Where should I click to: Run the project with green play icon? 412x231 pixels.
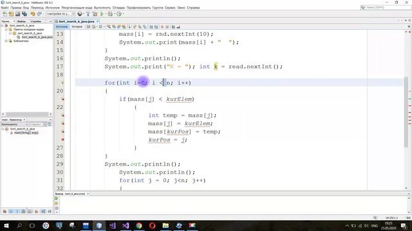(x=102, y=14)
